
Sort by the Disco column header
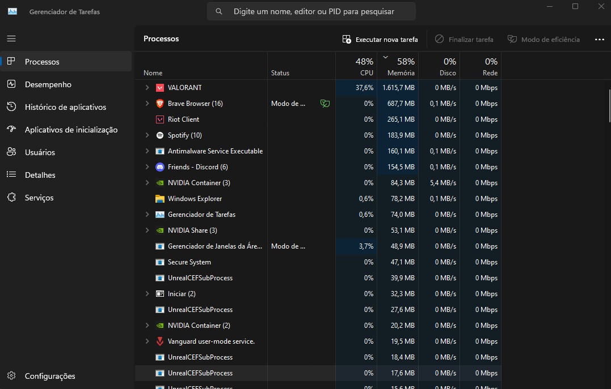tap(439, 66)
